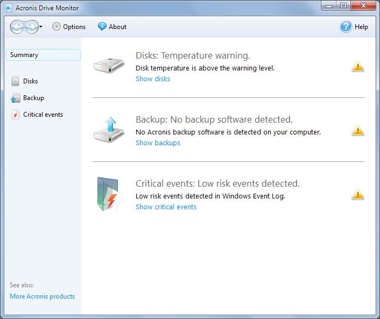Image resolution: width=380 pixels, height=319 pixels.
Task: Click the large backup drive icon
Action: pos(109,130)
